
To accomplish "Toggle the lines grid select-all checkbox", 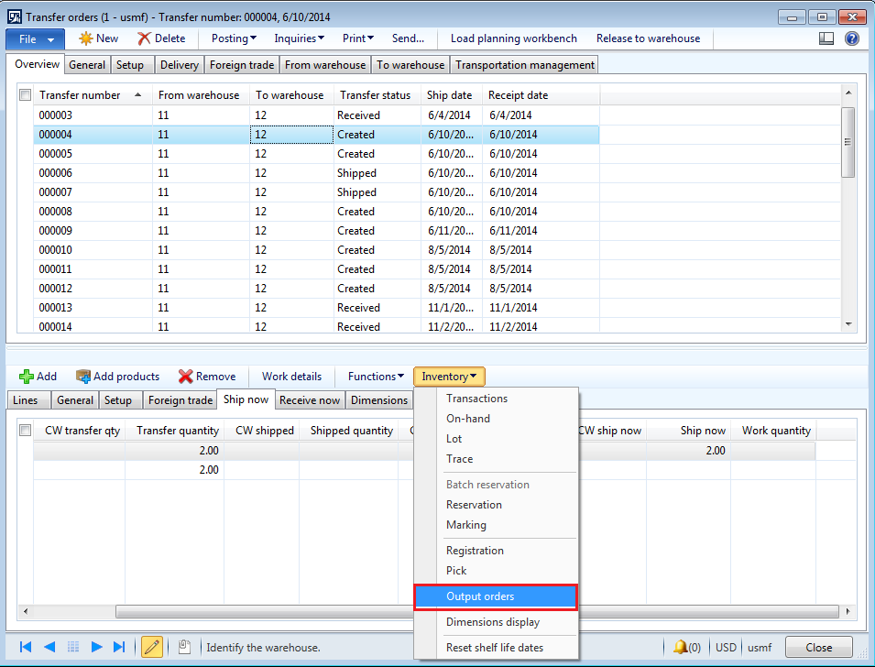I will pyautogui.click(x=25, y=430).
